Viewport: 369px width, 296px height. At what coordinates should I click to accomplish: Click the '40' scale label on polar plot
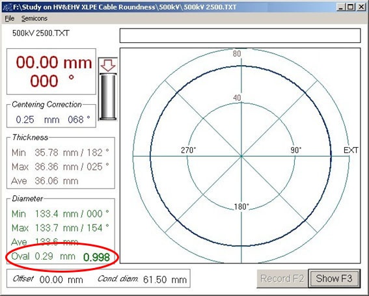pyautogui.click(x=237, y=98)
